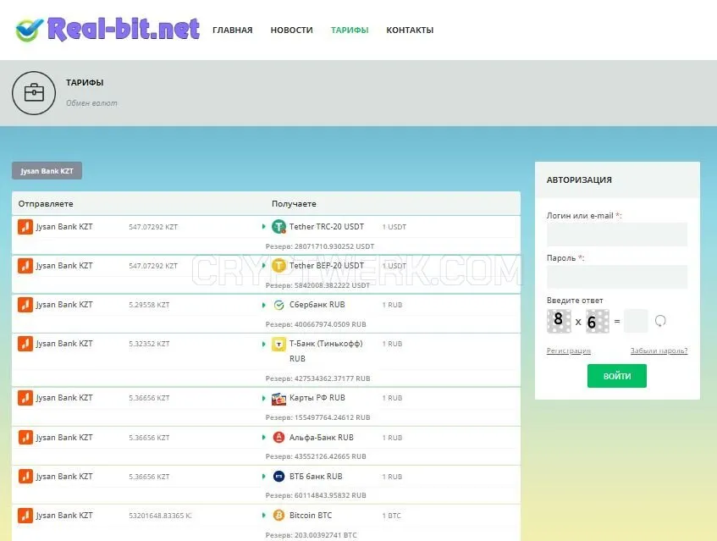The height and width of the screenshot is (541, 717).
Task: Click the 5.29558 KZT rate value
Action: click(x=149, y=305)
